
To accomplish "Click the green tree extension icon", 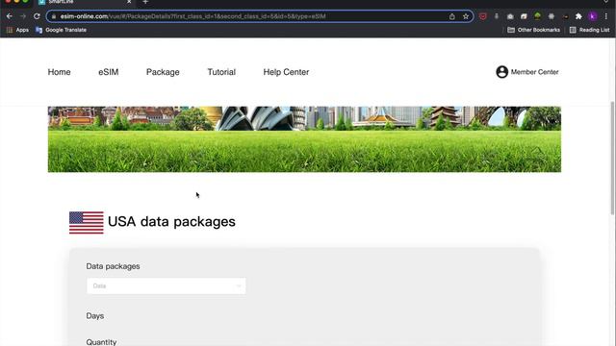I will (x=537, y=16).
